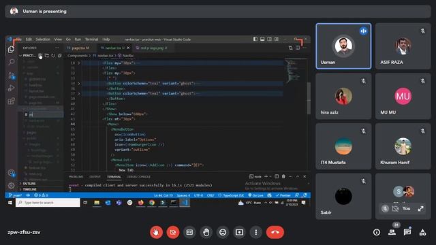The width and height of the screenshot is (436, 245).
Task: Open View menu in VS Code
Action: [58, 39]
